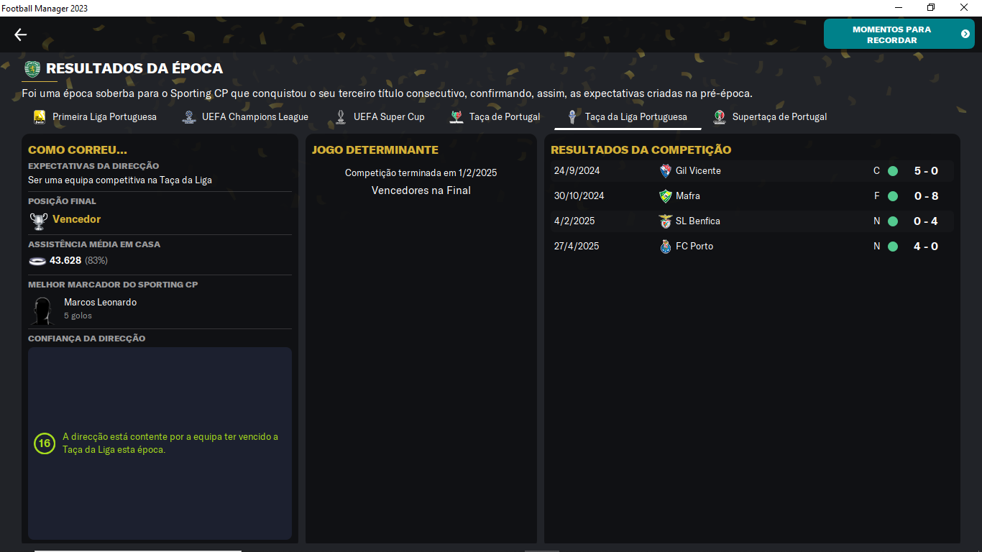The width and height of the screenshot is (982, 552).
Task: Click the Champions League trophy icon
Action: click(x=189, y=117)
